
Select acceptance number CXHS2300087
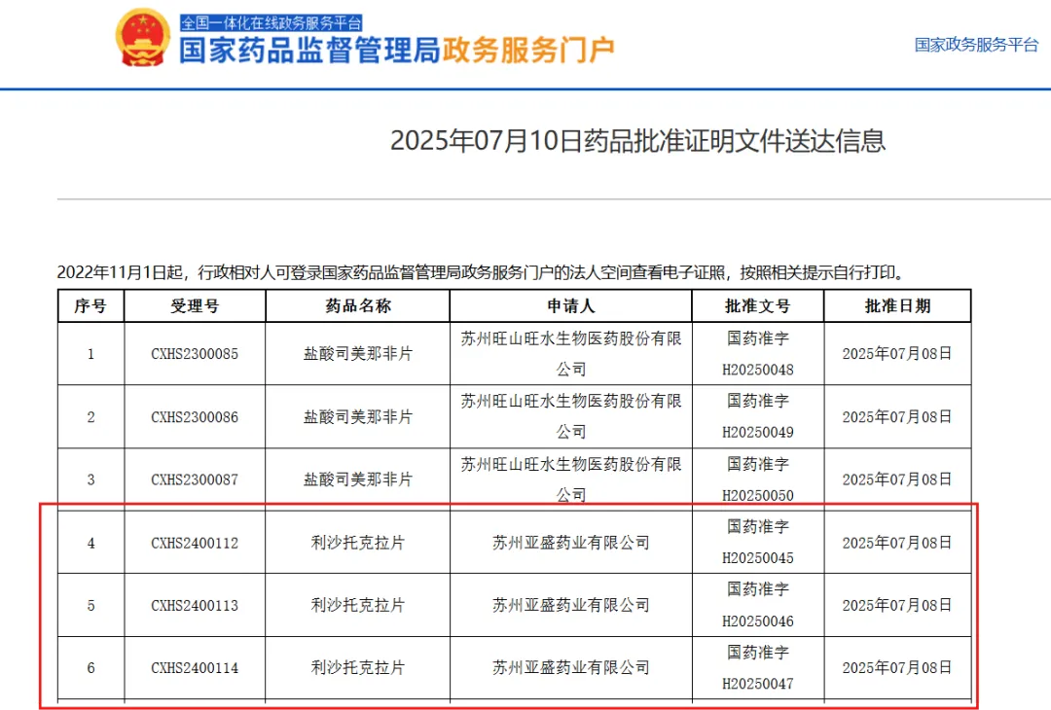point(195,479)
